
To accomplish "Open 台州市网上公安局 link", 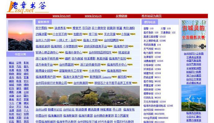I will (194, 54).
